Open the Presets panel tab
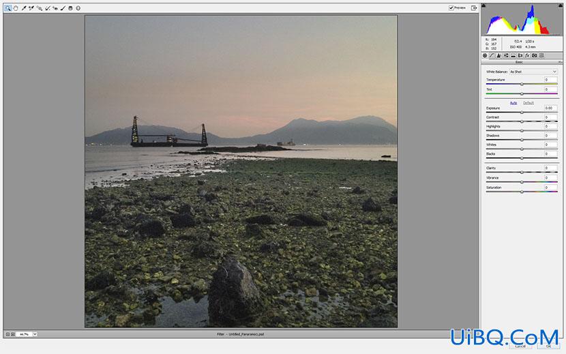 (541, 56)
